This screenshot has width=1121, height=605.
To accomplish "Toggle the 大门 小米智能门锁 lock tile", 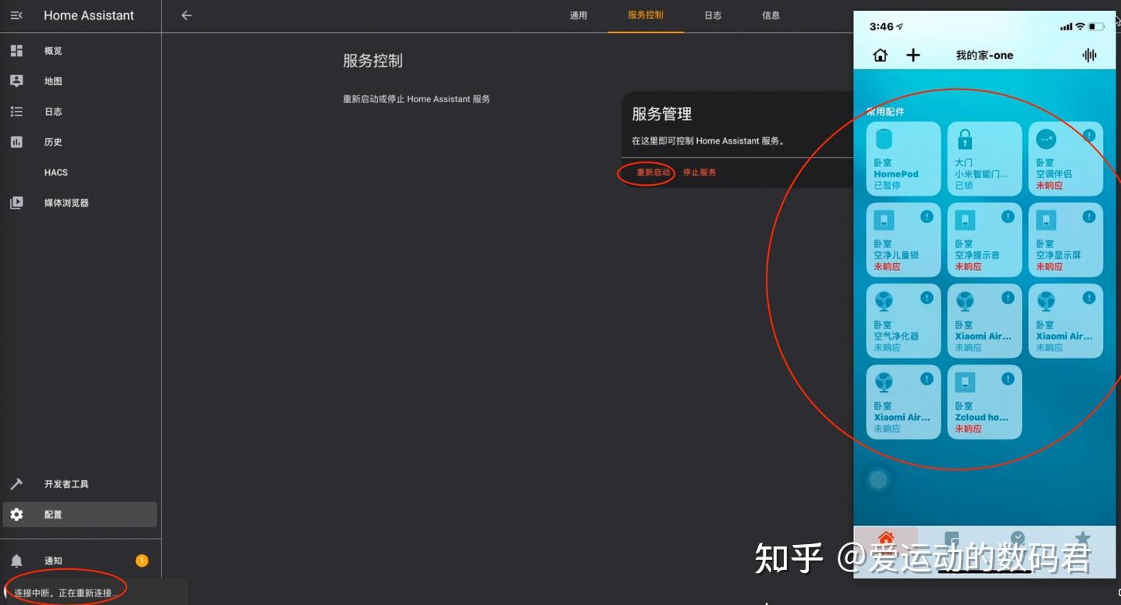I will 984,156.
